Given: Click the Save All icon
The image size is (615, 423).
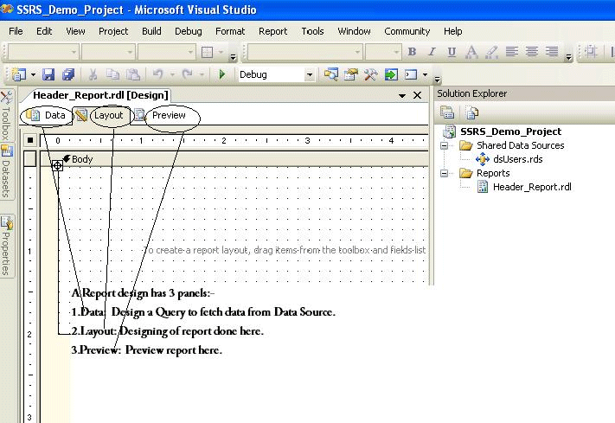Looking at the screenshot, I should 68,74.
